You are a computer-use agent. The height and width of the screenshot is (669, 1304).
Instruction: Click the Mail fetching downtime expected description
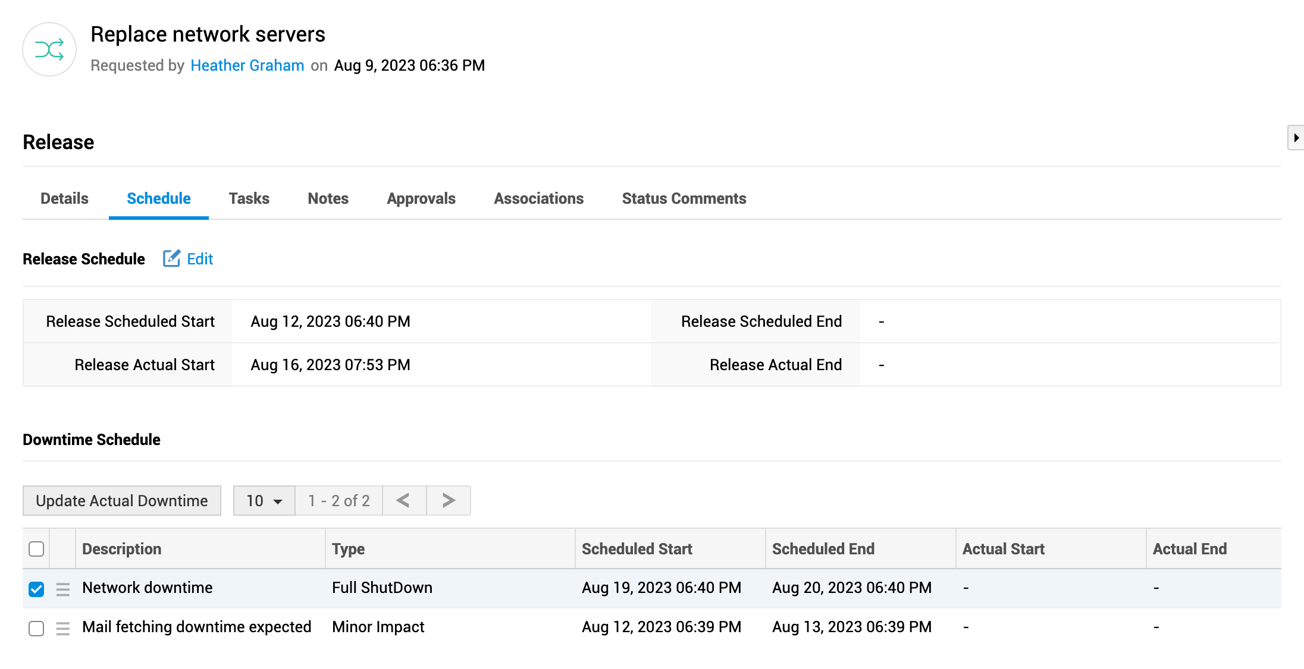tap(197, 627)
